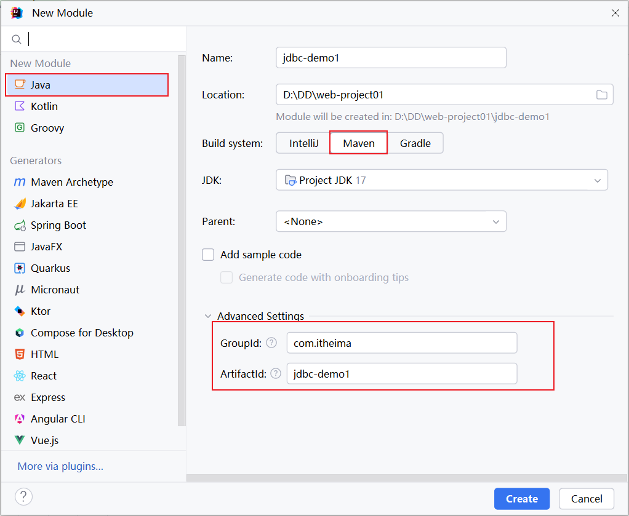This screenshot has height=516, width=629.
Task: Open the Project JDK 17 dropdown
Action: pyautogui.click(x=442, y=180)
